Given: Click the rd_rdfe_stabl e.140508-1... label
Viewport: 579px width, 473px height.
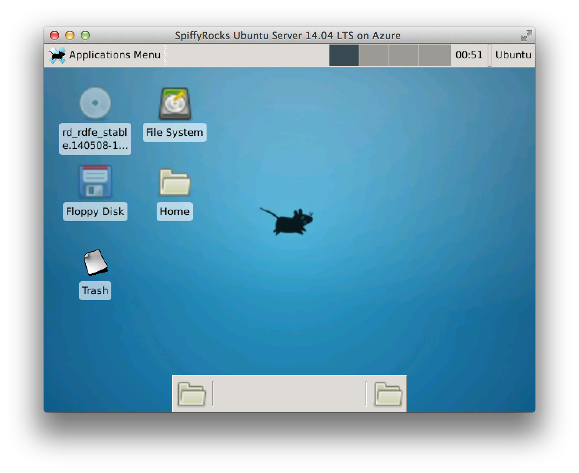Looking at the screenshot, I should tap(95, 139).
